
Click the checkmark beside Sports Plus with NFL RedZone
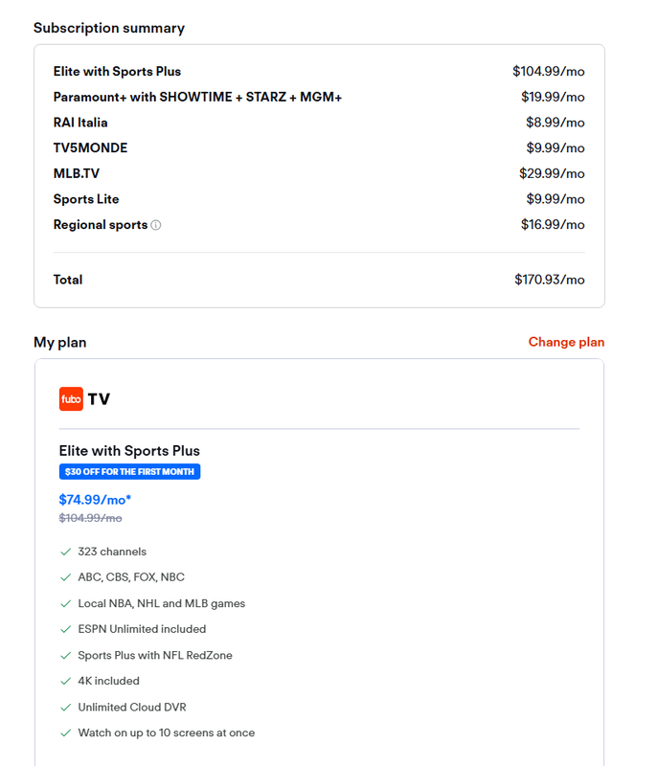pos(65,655)
